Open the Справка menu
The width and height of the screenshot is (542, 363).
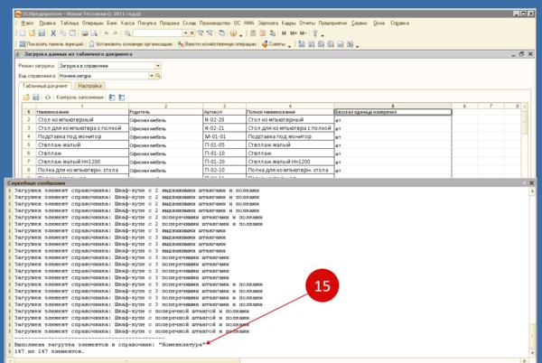coord(399,23)
